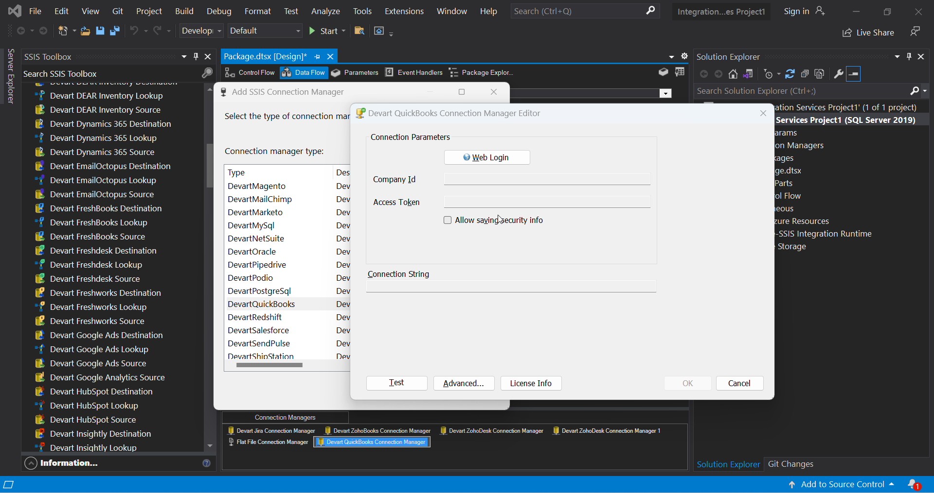Open the Extensions menu

(x=404, y=11)
